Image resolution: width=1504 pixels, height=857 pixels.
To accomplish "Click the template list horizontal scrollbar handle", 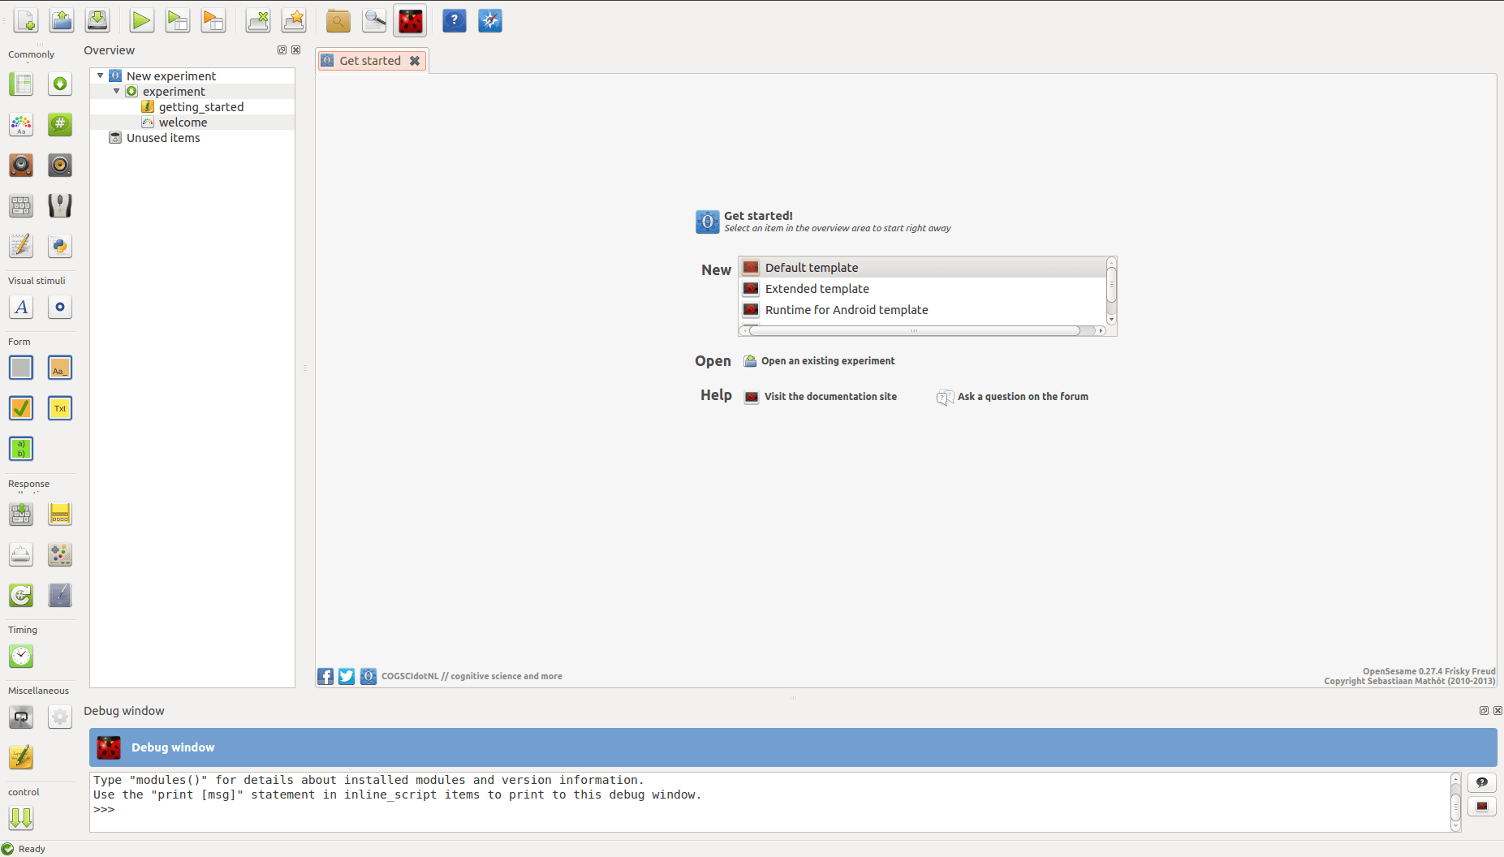I will click(x=915, y=330).
